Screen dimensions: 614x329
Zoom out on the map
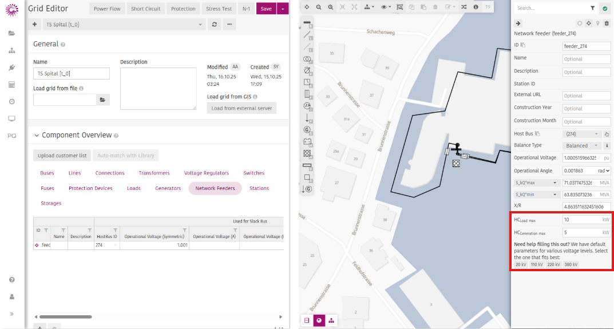(319, 7)
